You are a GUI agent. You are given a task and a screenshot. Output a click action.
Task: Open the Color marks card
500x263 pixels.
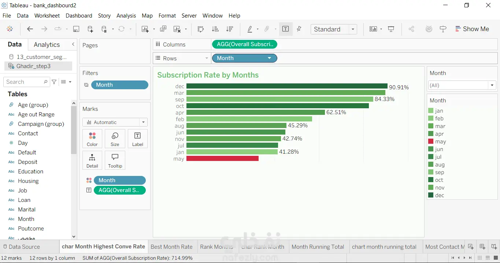92,139
